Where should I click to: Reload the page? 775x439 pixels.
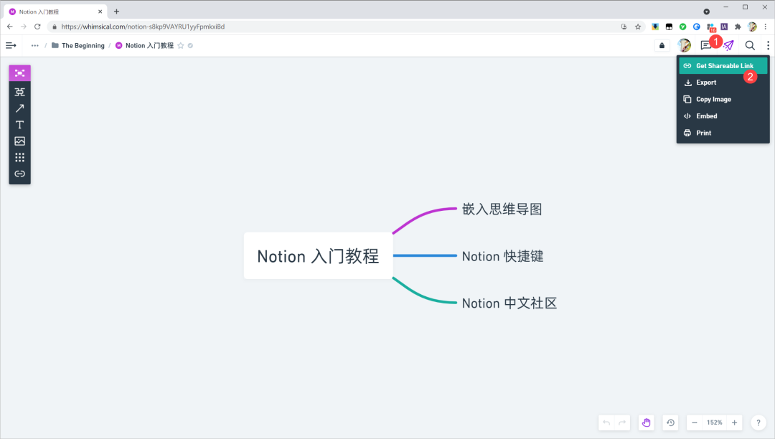tap(37, 27)
